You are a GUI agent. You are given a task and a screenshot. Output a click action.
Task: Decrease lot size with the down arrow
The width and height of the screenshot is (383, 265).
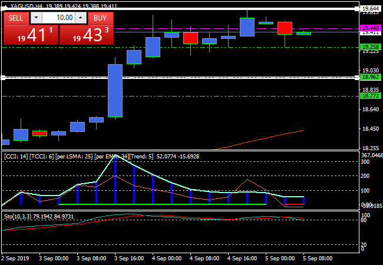point(35,18)
